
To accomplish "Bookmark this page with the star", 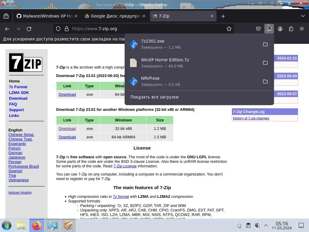I will point(229,29).
